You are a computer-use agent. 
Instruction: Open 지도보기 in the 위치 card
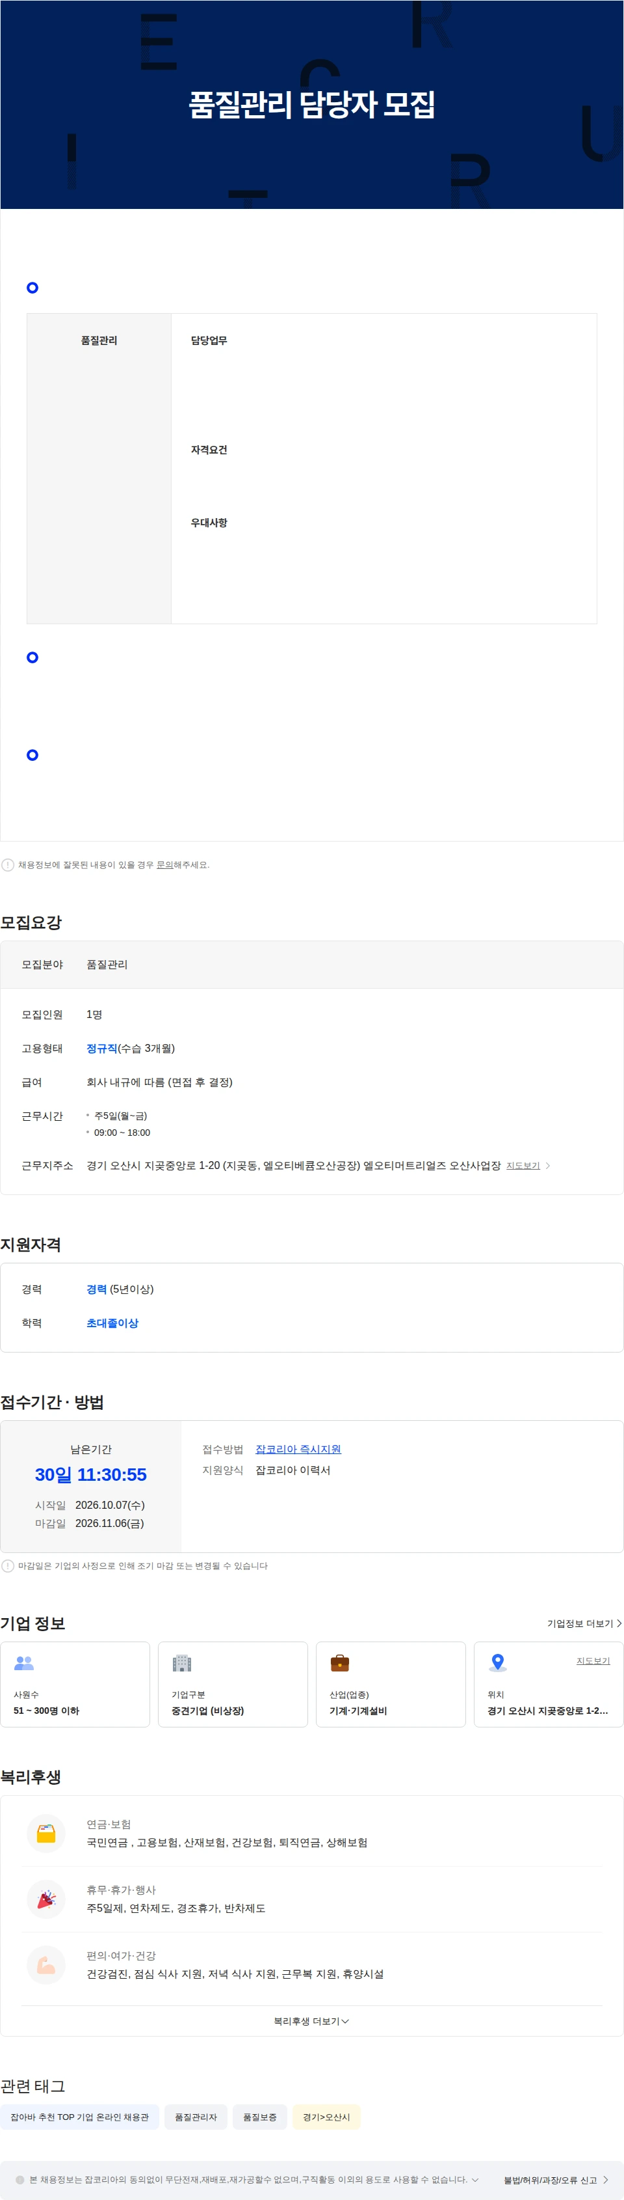[x=592, y=1660]
